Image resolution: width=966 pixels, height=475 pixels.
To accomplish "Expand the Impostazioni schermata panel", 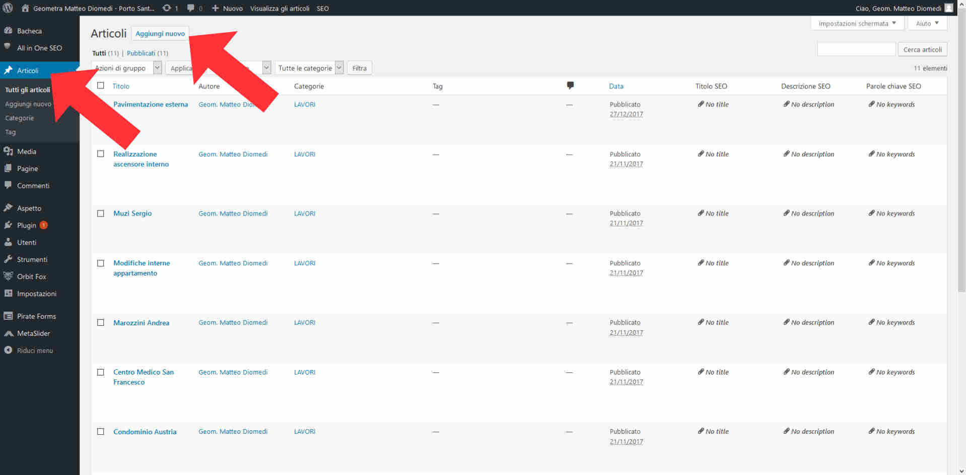I will tap(857, 23).
